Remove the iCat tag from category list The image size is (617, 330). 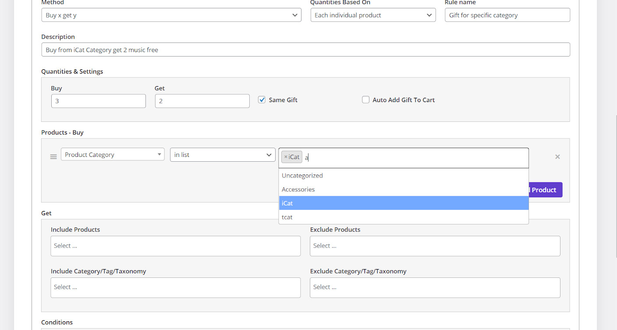[x=286, y=157]
